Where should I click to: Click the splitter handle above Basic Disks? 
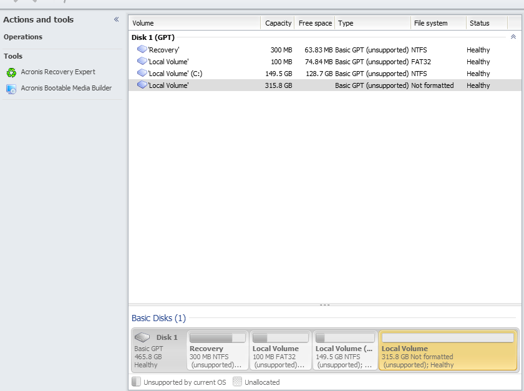click(324, 305)
